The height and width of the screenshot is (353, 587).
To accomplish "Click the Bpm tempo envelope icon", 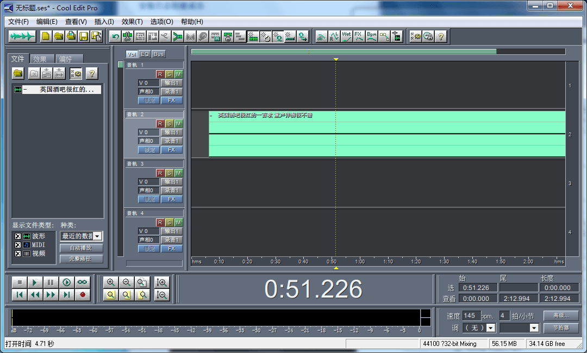I will (x=371, y=36).
